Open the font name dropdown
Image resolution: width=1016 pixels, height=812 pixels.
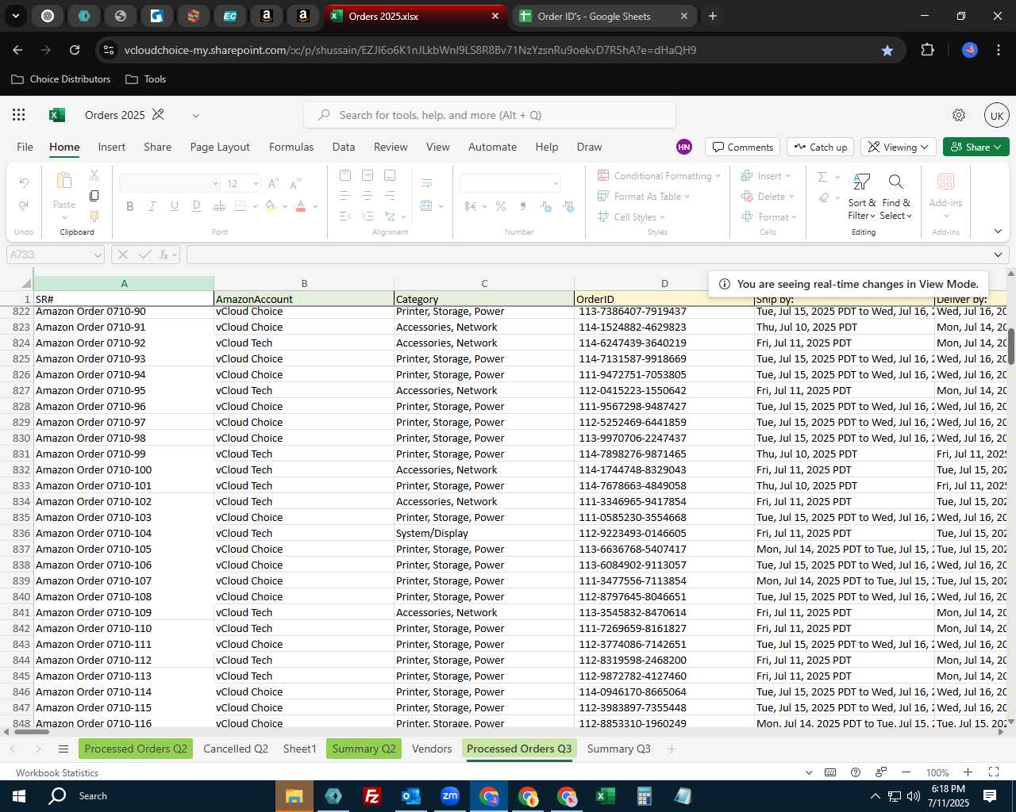click(x=215, y=184)
